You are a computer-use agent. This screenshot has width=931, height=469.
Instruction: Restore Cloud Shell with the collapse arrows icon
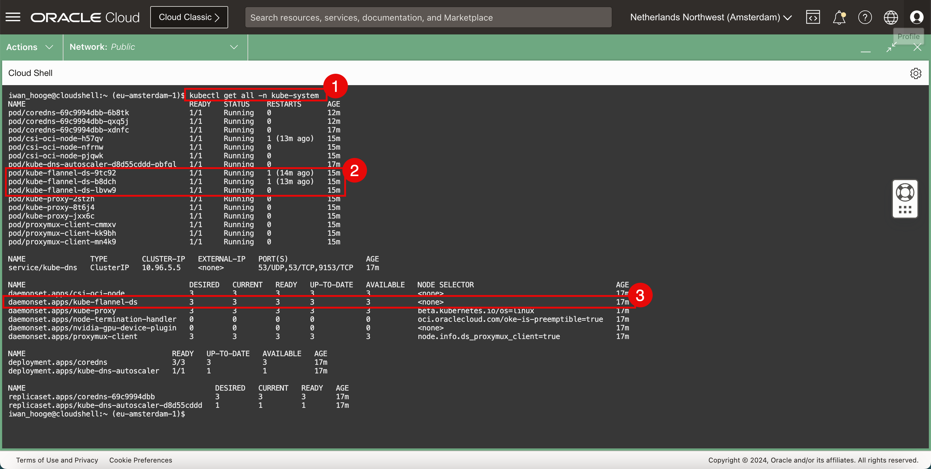892,47
